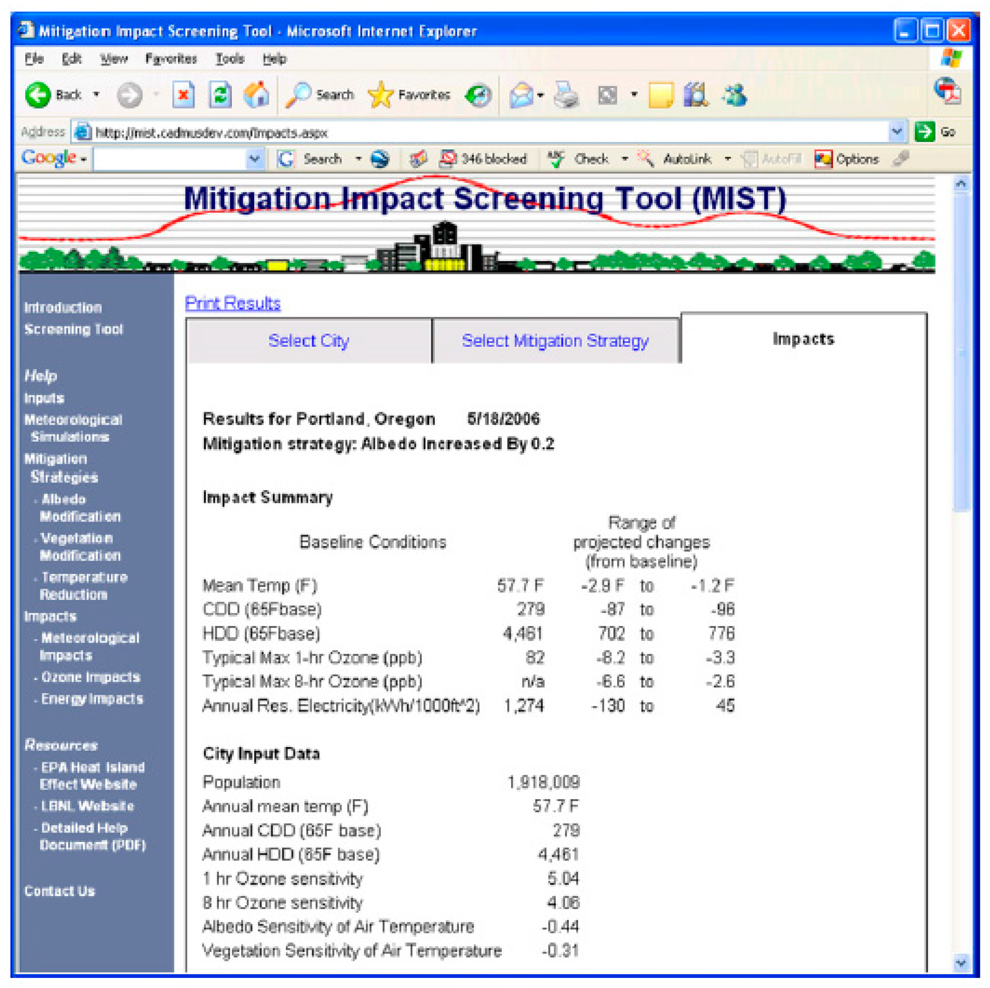Open the Mail envelope icon
The width and height of the screenshot is (990, 988).
pyautogui.click(x=521, y=96)
